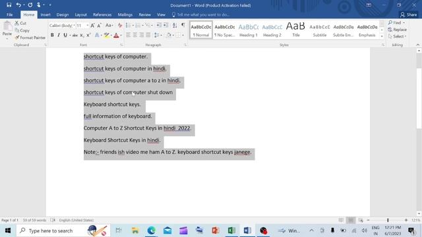
Task: Expand the Styles gallery
Action: [382, 36]
